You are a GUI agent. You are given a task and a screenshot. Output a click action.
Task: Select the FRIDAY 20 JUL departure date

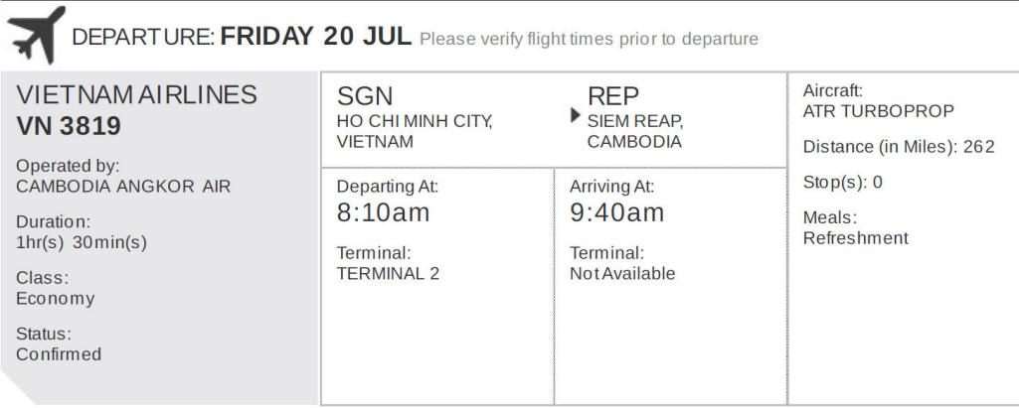pyautogui.click(x=316, y=37)
